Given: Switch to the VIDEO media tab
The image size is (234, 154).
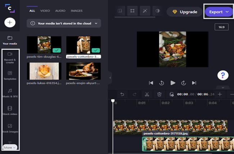Looking at the screenshot, I should click(x=45, y=11).
